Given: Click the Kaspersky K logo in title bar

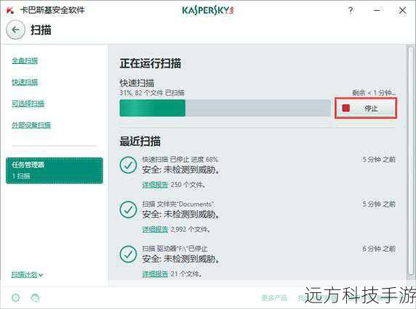Looking at the screenshot, I should [x=10, y=10].
